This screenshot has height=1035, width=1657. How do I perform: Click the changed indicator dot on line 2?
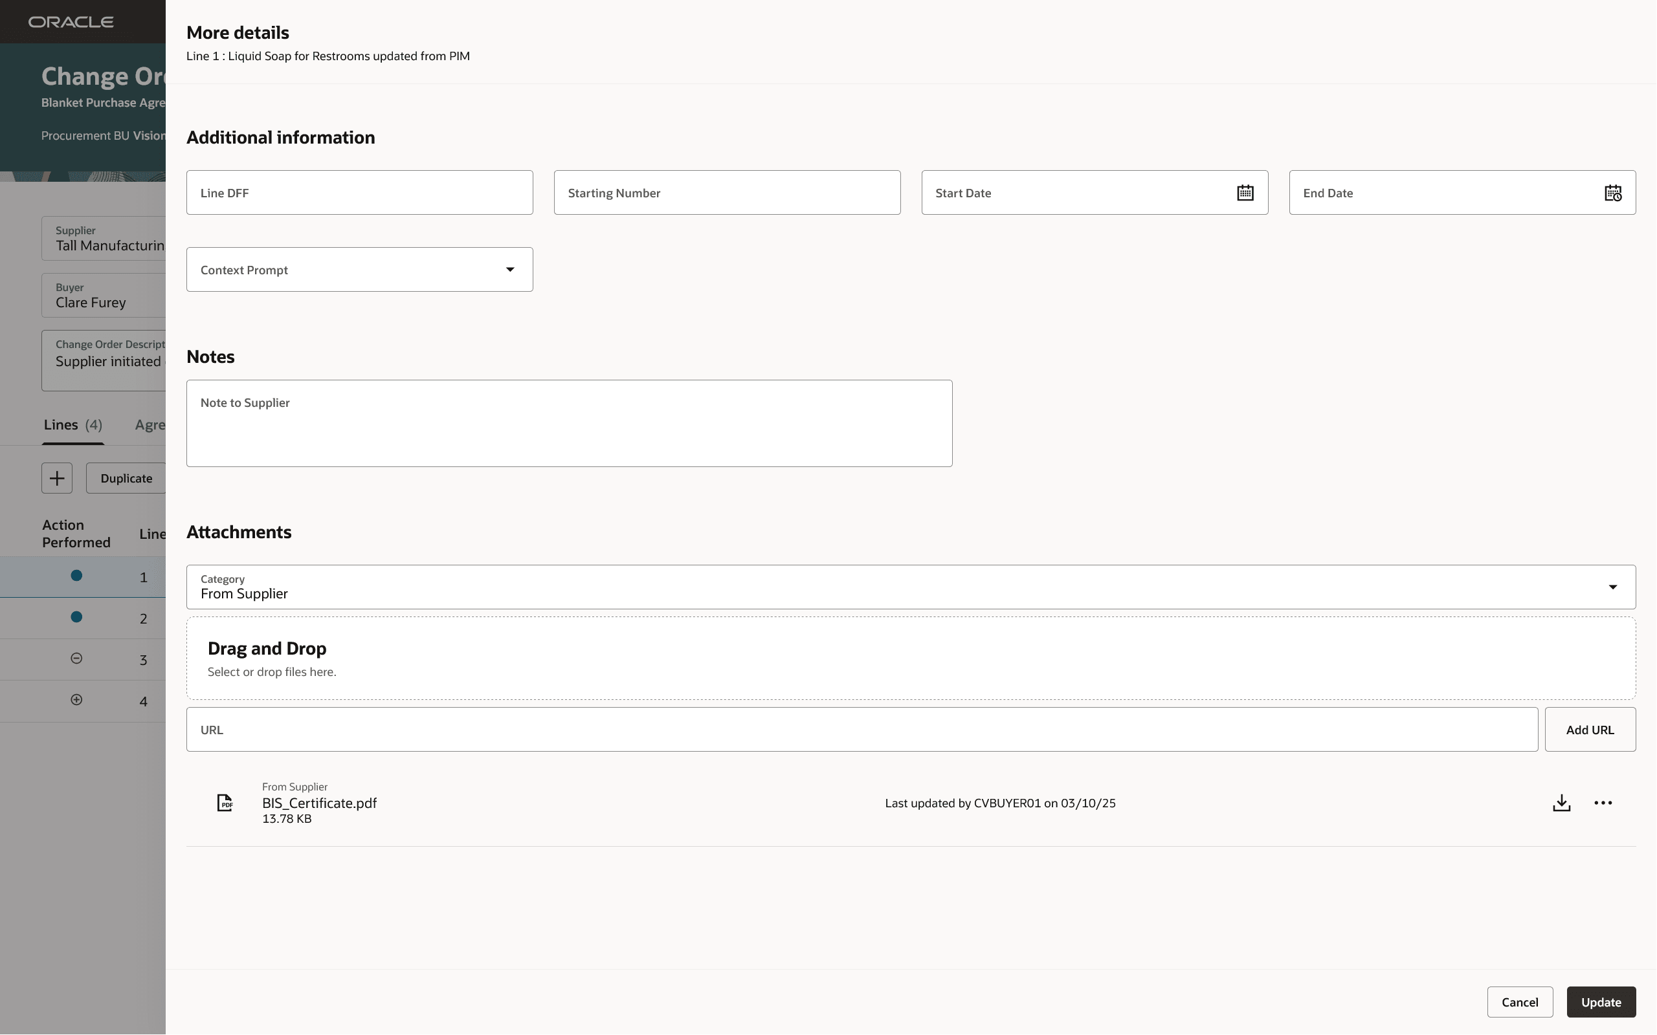pos(76,617)
